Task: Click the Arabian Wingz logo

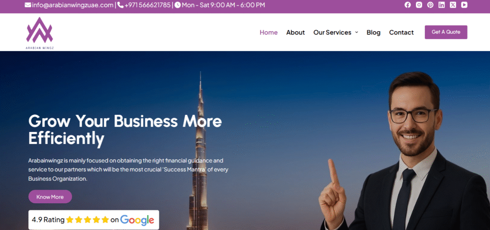Action: (x=39, y=33)
